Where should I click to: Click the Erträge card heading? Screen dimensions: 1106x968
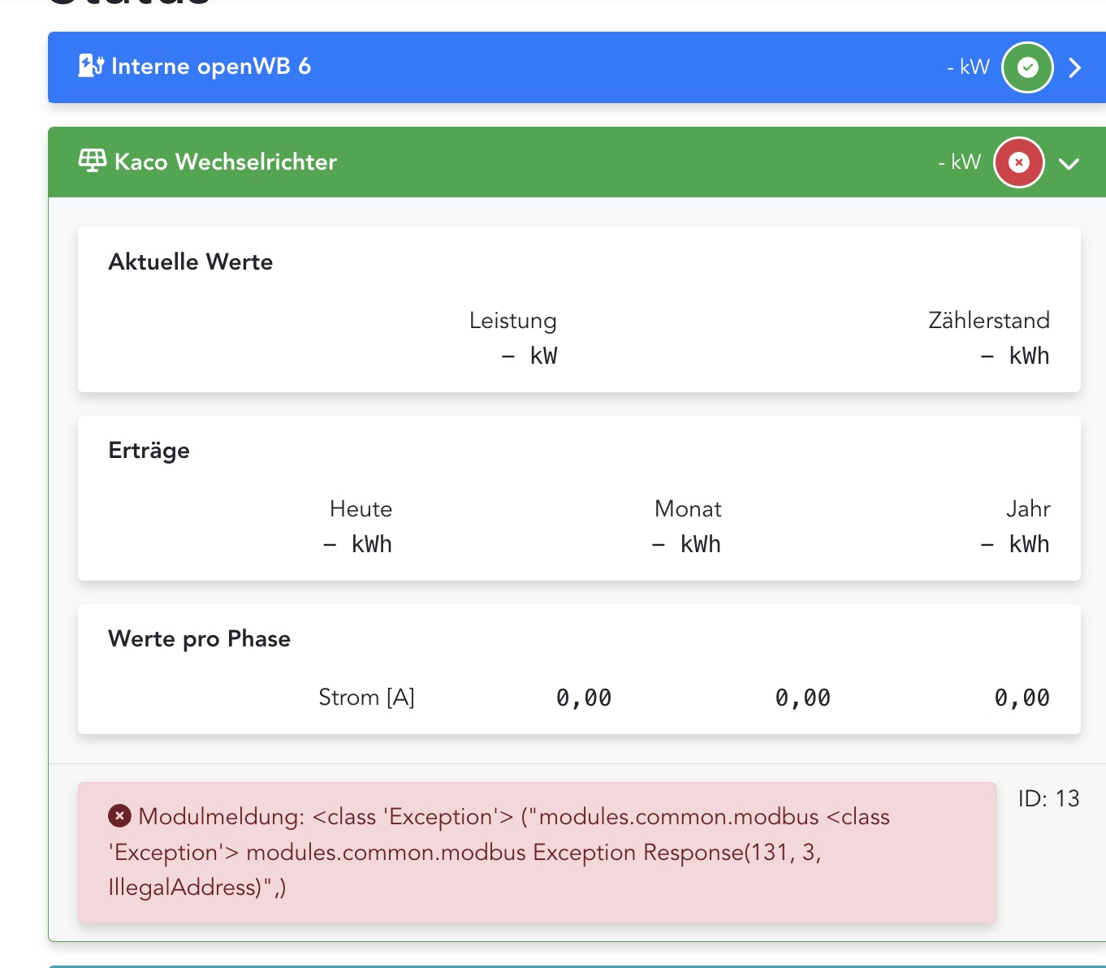149,450
